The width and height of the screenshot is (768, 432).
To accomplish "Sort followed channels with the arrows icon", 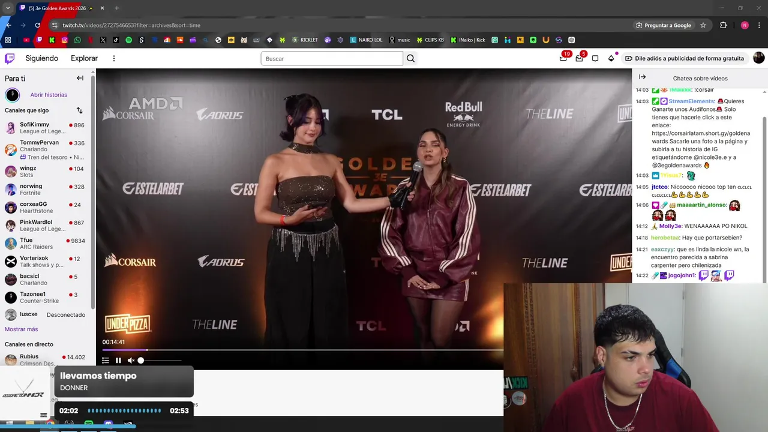I will [79, 110].
